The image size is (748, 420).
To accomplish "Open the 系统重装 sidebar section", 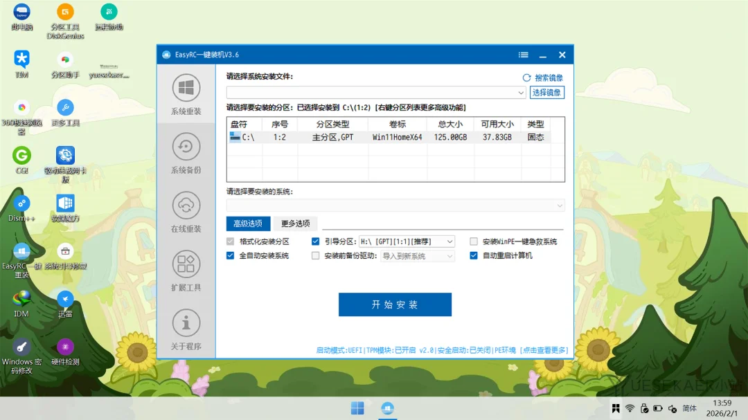I will point(186,94).
